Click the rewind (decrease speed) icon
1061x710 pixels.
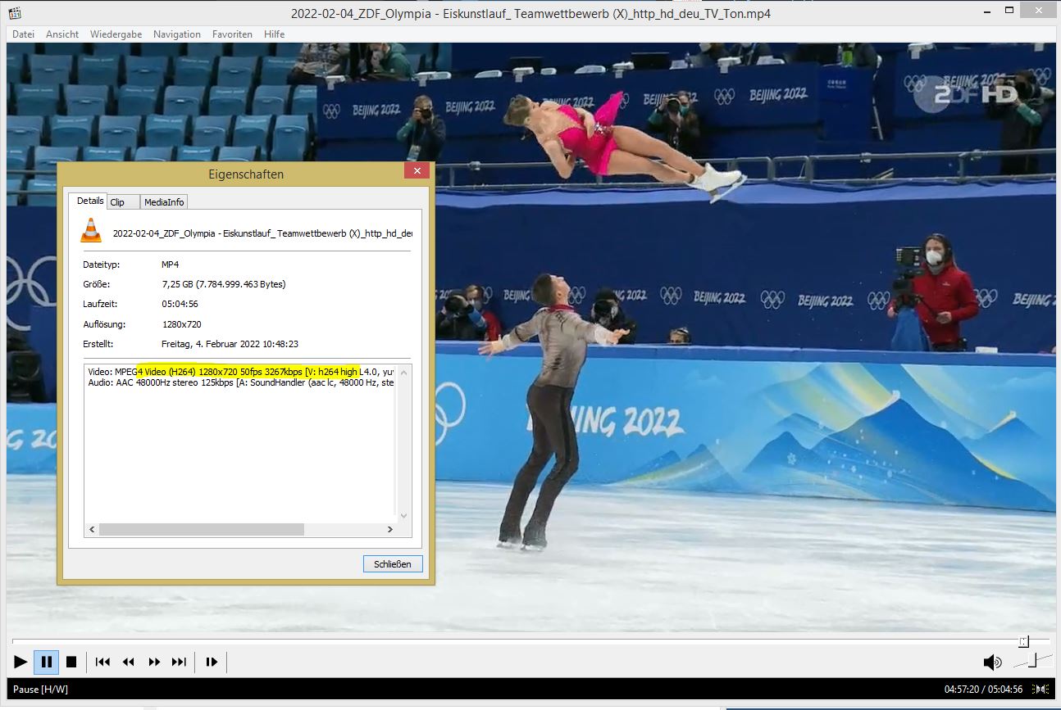[x=129, y=662]
